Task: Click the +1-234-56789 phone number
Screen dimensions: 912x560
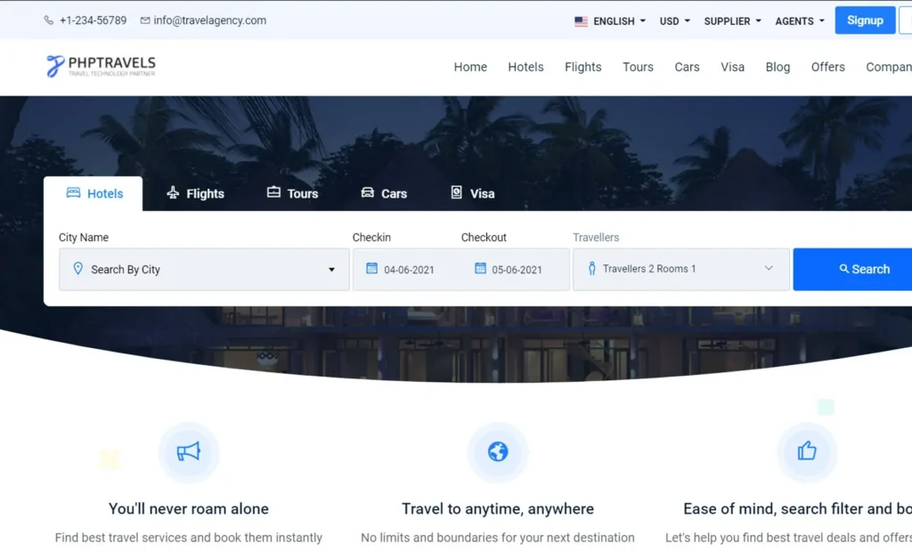Action: (x=93, y=20)
